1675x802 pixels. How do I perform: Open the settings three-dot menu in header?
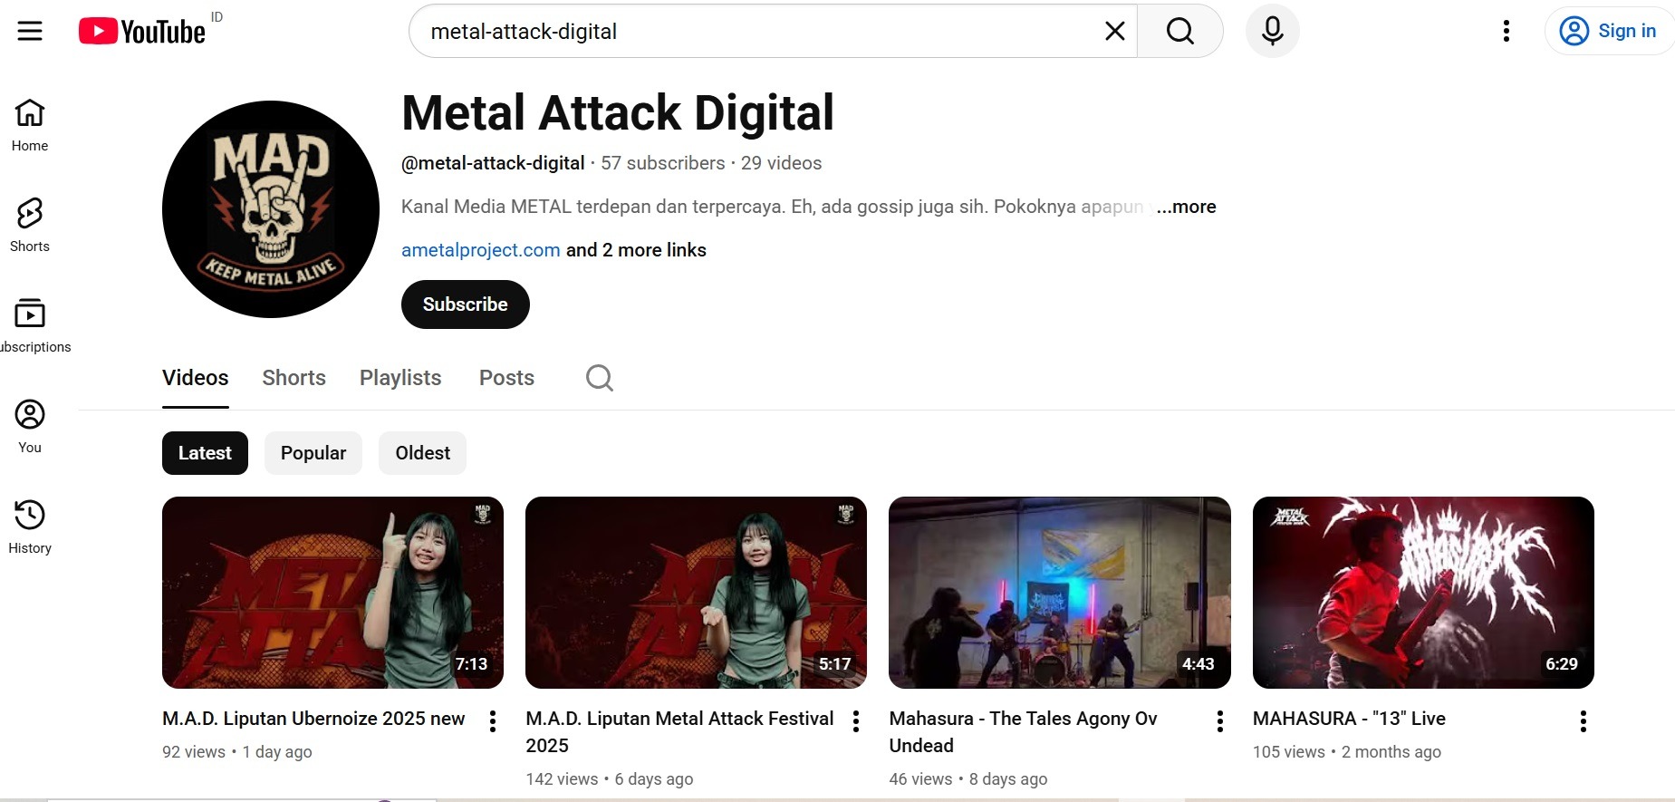[1507, 31]
